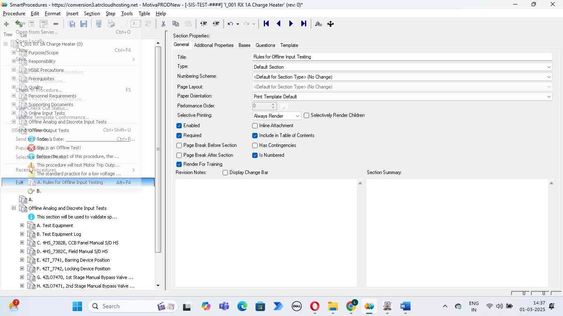Open File Explorer from the taskbar
Screen dimensions: 563x316
coord(333,306)
